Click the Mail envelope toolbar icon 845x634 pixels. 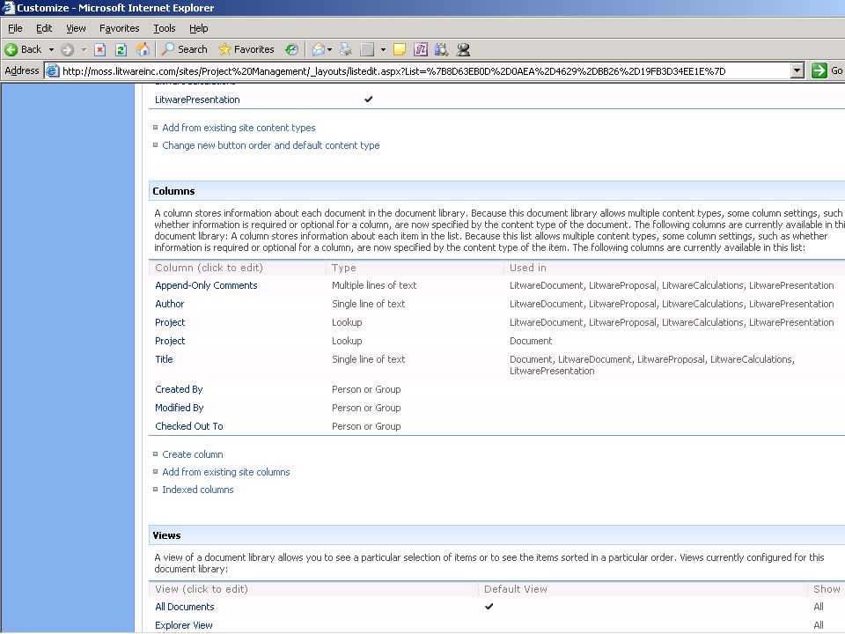coord(318,49)
